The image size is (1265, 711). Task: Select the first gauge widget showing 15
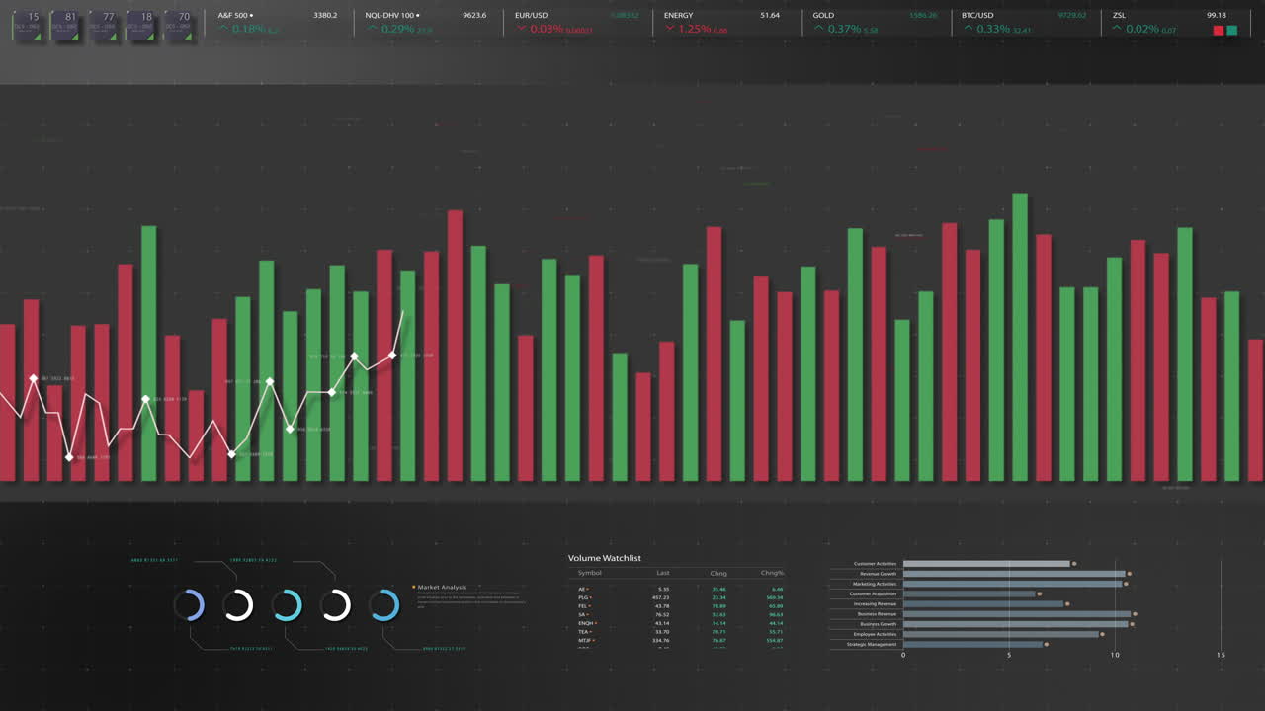coord(26,22)
